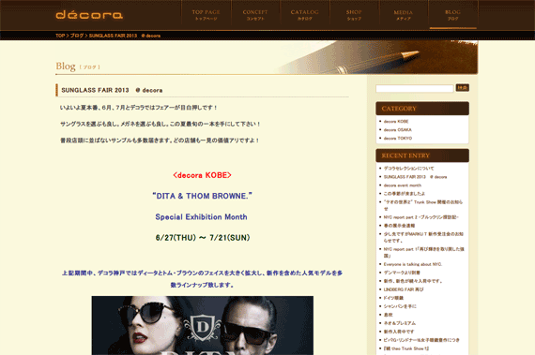Click the décora logo in the header
535x355 pixels.
[x=89, y=14]
